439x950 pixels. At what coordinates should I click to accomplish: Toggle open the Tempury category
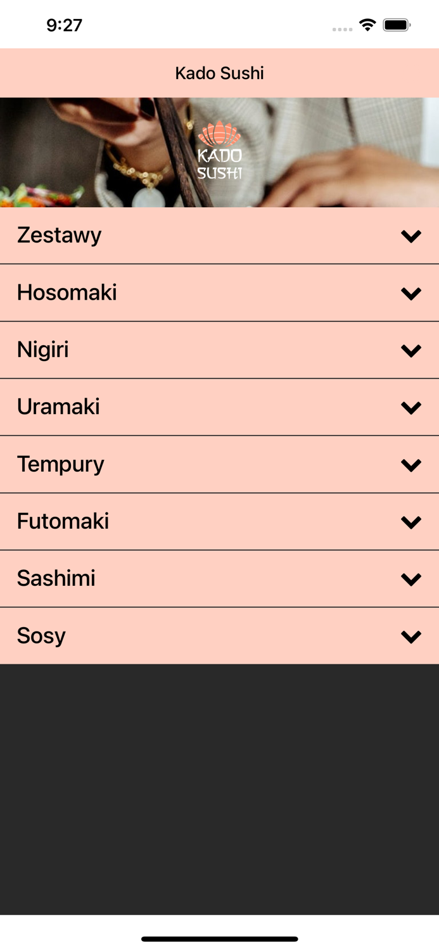(x=219, y=464)
